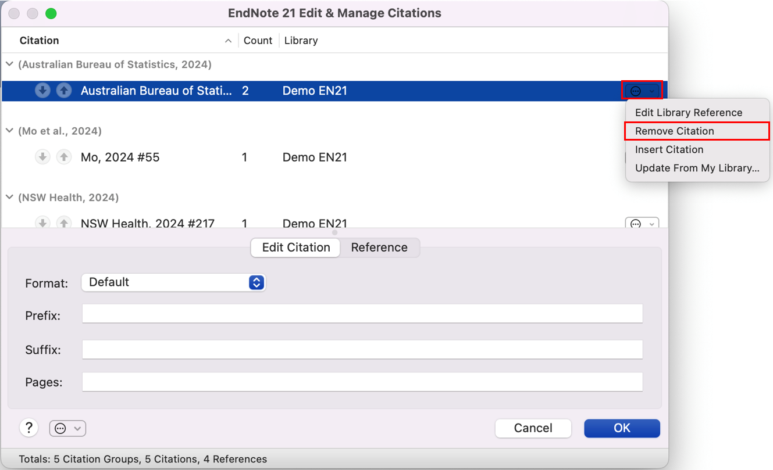Open the ellipsis actions menu for NSW Health citation

click(642, 223)
